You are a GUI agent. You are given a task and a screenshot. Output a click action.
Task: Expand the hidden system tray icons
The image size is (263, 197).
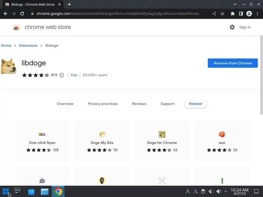point(226,191)
